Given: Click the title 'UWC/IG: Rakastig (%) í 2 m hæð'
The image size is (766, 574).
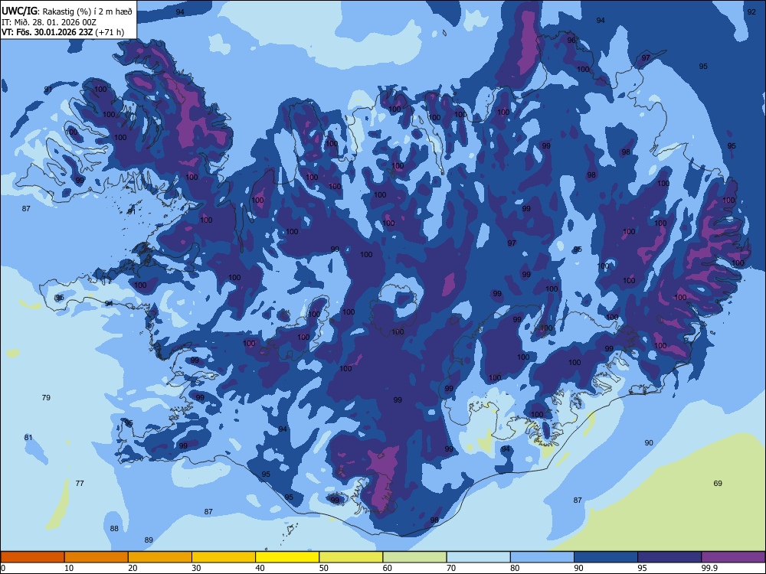Looking at the screenshot, I should point(67,11).
